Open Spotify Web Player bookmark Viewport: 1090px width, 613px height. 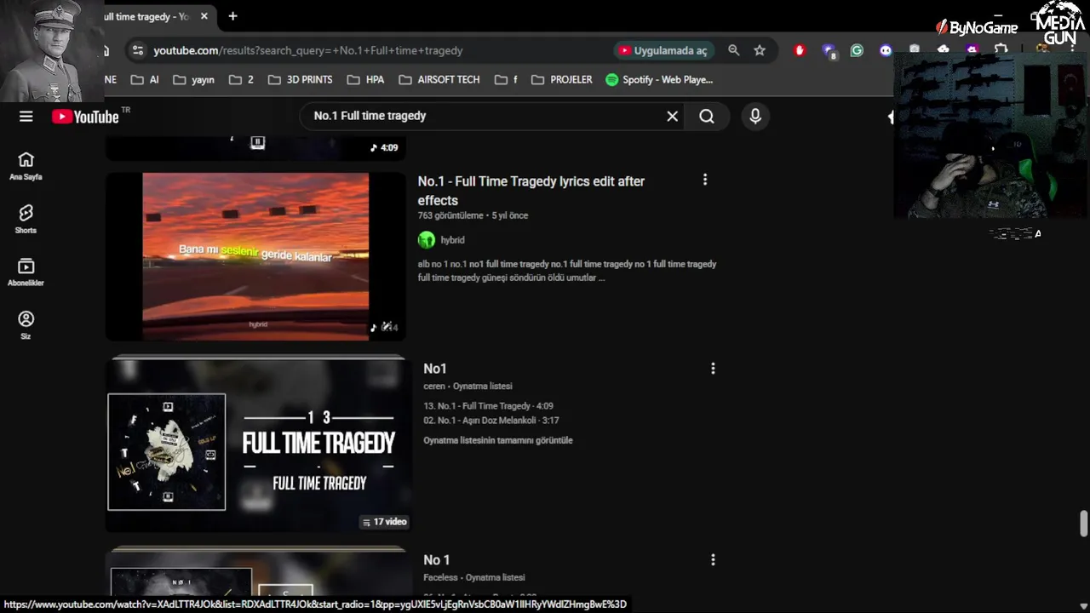659,79
